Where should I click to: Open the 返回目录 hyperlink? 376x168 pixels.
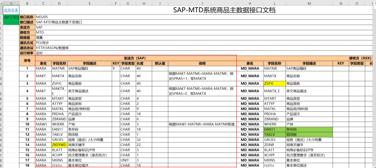tap(11, 10)
